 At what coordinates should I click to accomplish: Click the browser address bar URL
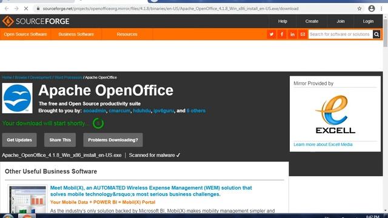[171, 8]
